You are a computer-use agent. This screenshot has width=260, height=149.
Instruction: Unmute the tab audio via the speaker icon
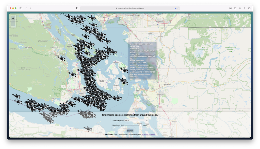(175, 8)
